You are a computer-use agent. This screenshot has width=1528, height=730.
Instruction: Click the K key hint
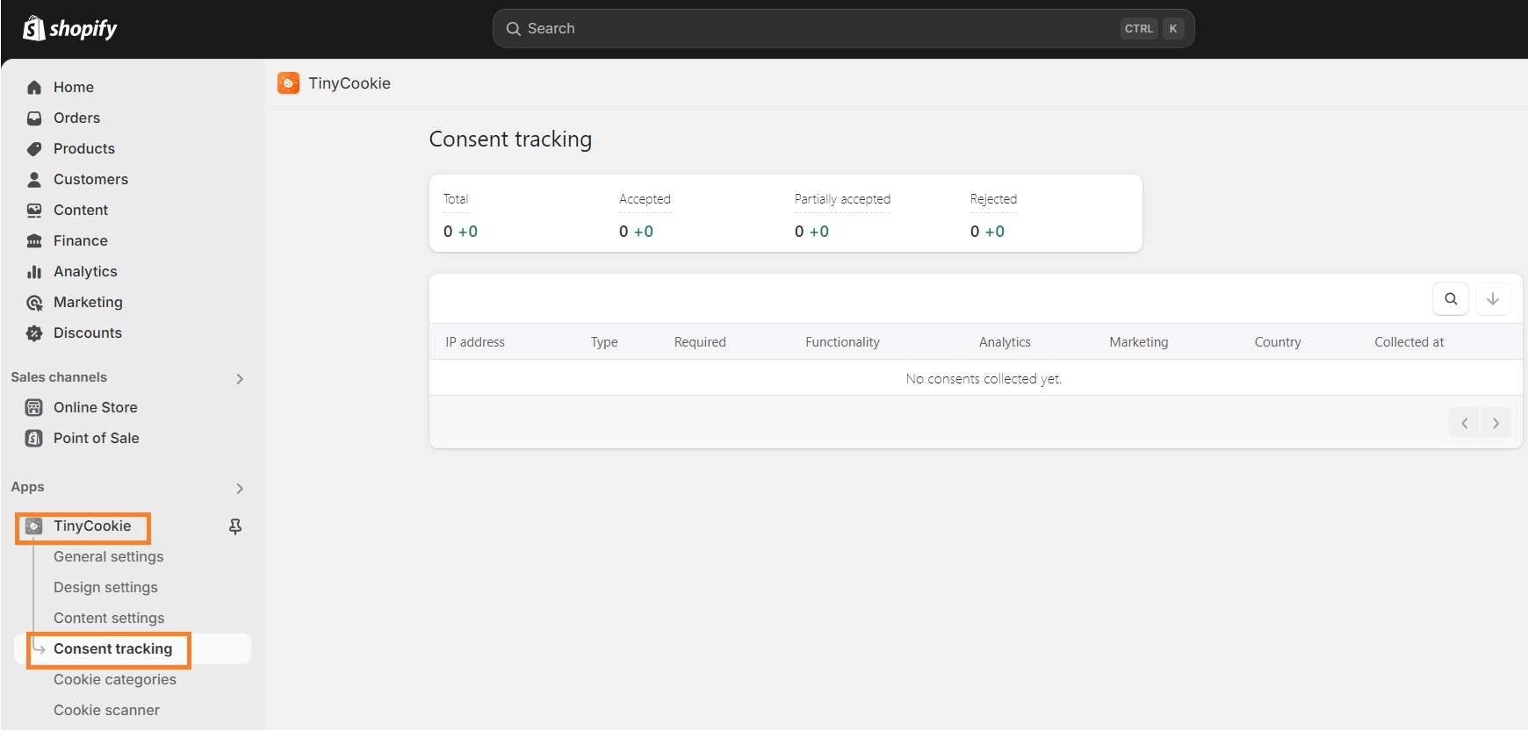point(1173,29)
